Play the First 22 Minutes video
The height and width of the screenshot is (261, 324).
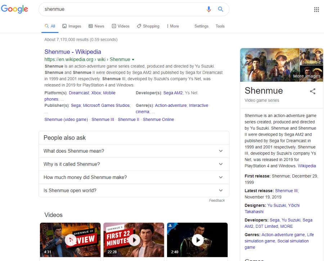pyautogui.click(x=134, y=240)
